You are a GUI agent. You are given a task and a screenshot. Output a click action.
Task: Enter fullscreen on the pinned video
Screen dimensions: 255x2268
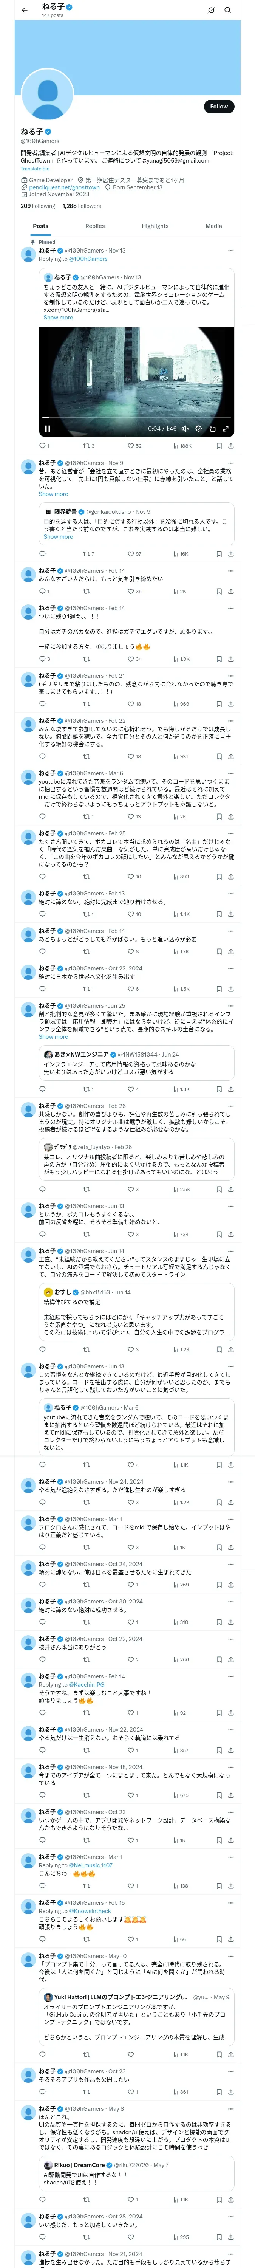[226, 429]
